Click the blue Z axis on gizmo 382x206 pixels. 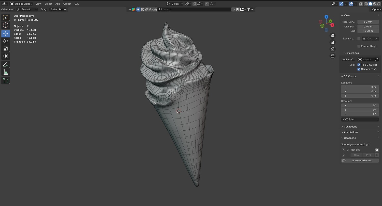pos(326,17)
